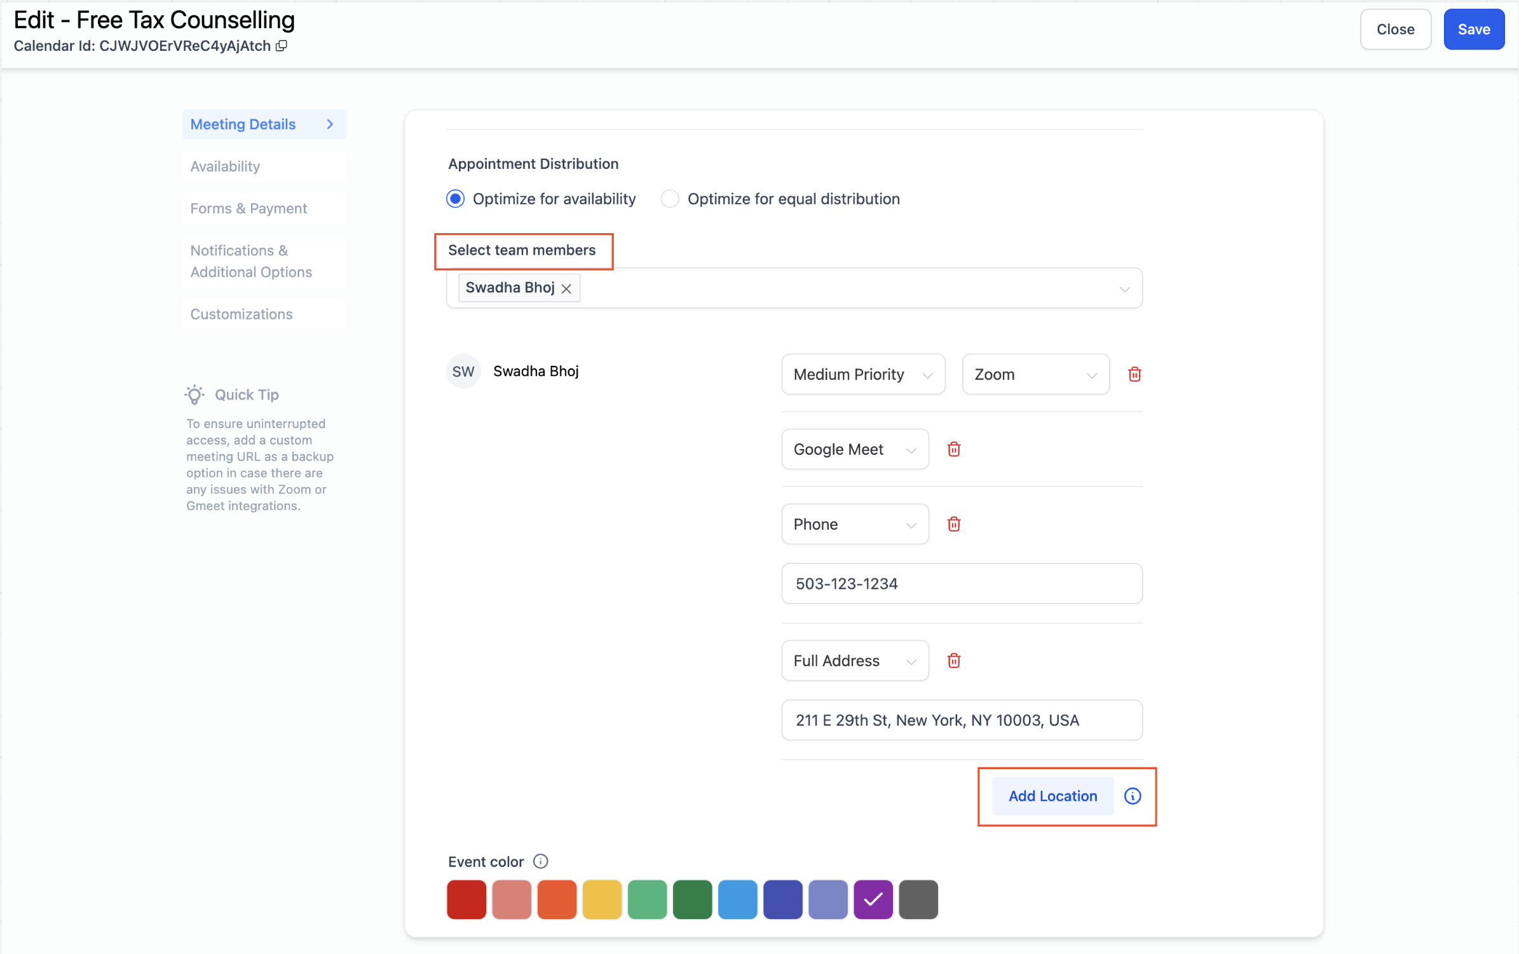Go to the Availability section

click(x=225, y=166)
